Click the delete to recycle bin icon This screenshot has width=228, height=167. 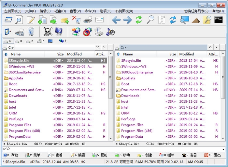click(77, 20)
